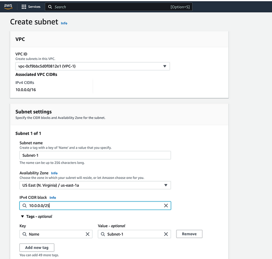The height and width of the screenshot is (259, 272).
Task: Click the magnifier icon in top search bar
Action: click(x=50, y=7)
